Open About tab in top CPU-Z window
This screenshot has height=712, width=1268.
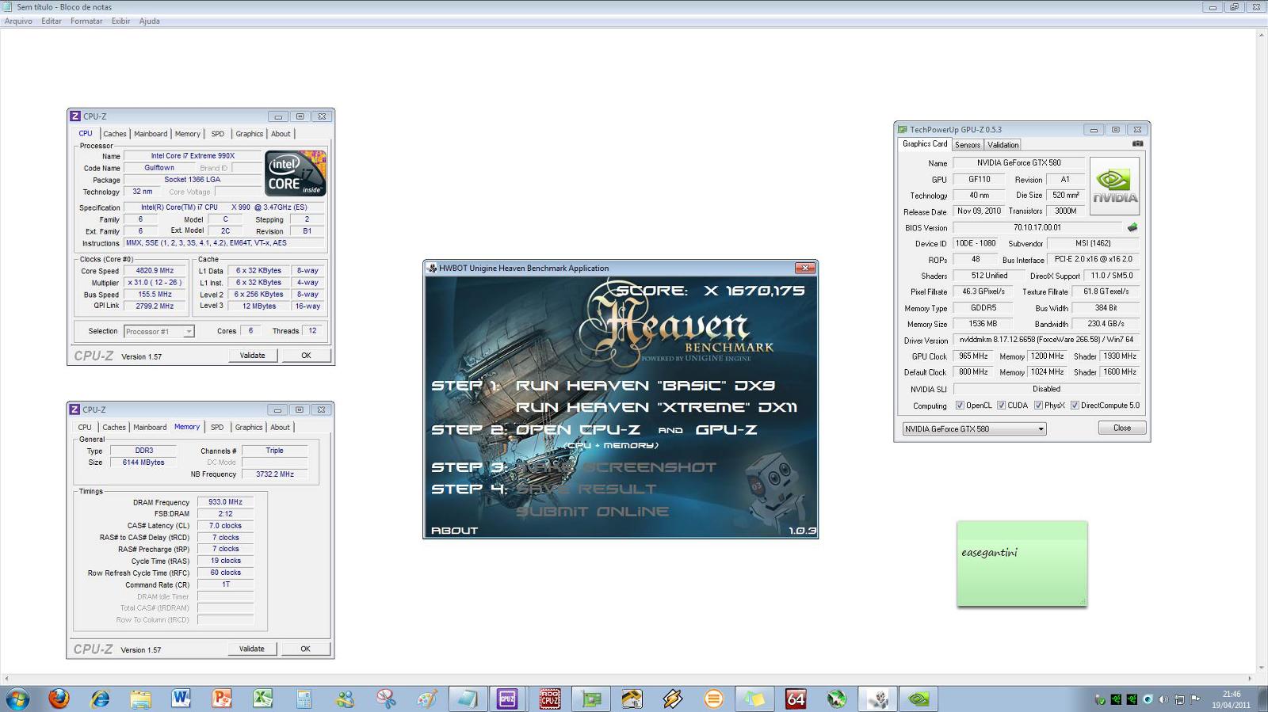[281, 134]
